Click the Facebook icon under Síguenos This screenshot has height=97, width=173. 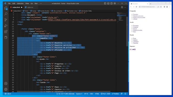[130, 50]
